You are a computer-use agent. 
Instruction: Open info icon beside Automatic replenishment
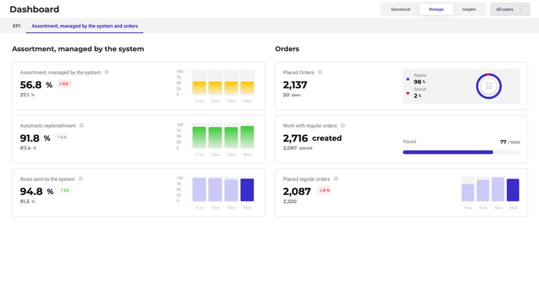[81, 125]
